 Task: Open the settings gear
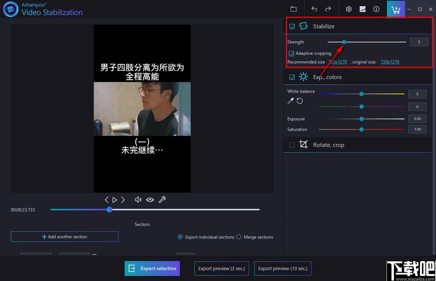click(349, 9)
